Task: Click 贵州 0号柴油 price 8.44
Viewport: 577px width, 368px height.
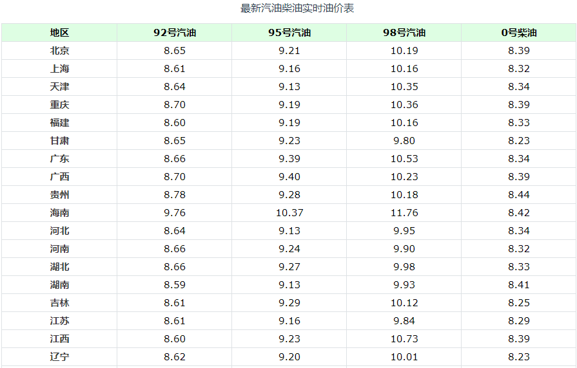Action: pyautogui.click(x=518, y=195)
